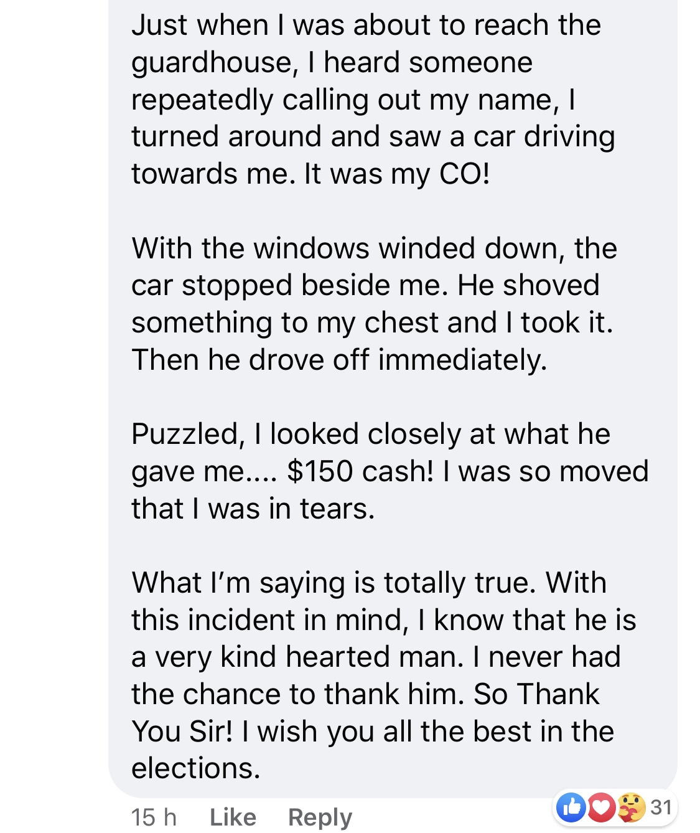
Task: Click the word 'elections.' at the end
Action: [195, 768]
